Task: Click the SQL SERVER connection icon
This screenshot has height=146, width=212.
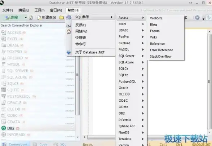Action: pyautogui.click(x=4, y=71)
